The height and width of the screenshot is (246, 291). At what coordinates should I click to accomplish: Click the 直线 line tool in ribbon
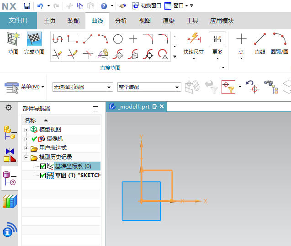pyautogui.click(x=260, y=44)
